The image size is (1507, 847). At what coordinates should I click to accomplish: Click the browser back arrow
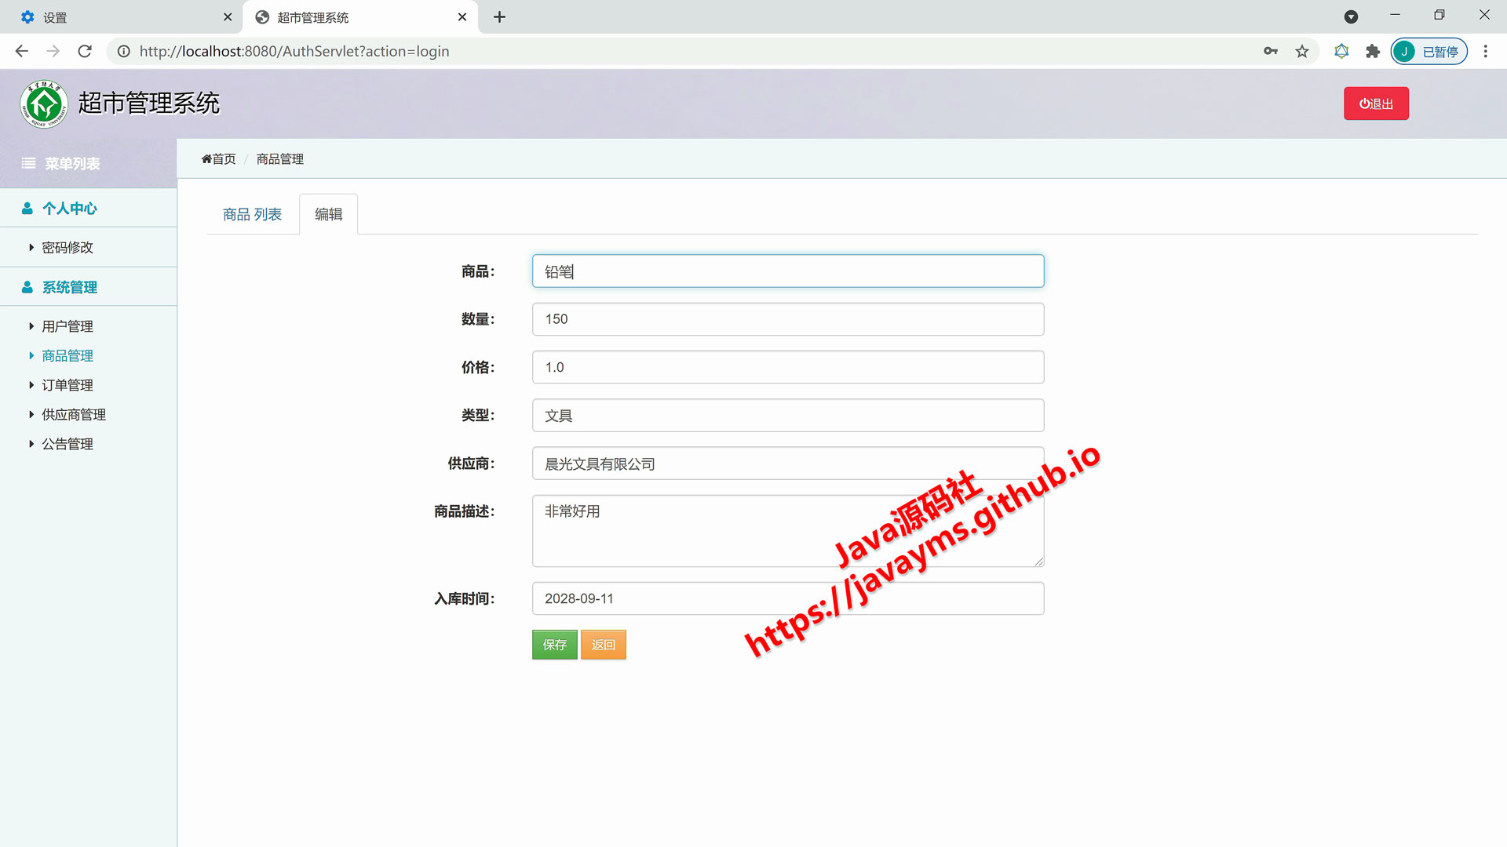tap(22, 51)
